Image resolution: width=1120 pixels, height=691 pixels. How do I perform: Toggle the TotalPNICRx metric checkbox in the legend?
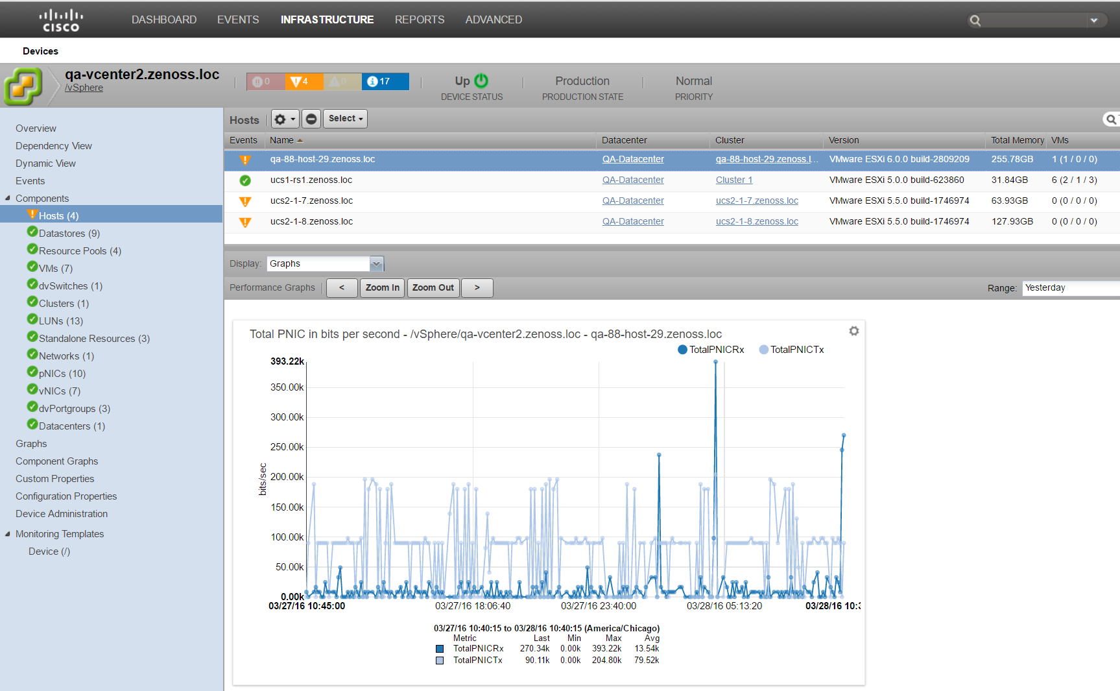coord(439,648)
